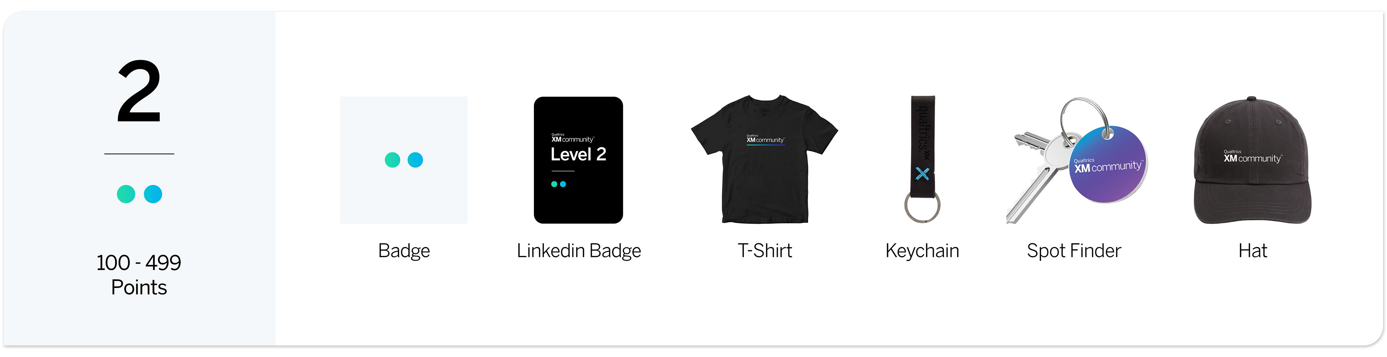Viewport: 1387px width, 357px height.
Task: Click the metal ring of the keychain
Action: (x=922, y=207)
